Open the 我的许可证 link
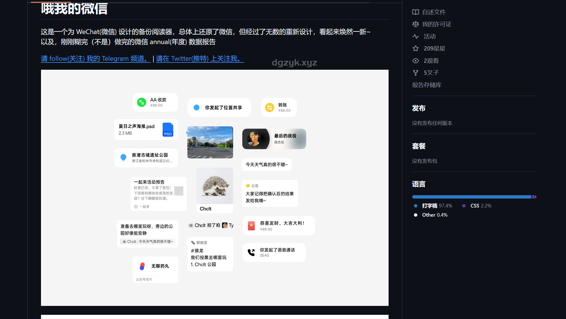 coord(437,24)
